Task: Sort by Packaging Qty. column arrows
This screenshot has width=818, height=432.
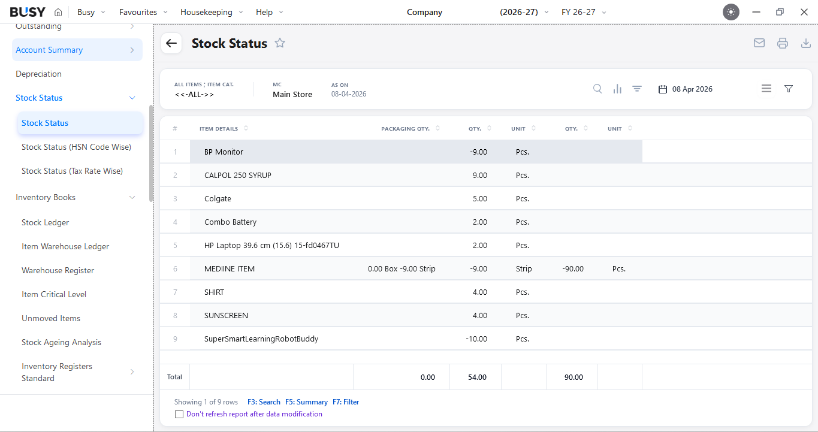Action: click(437, 128)
